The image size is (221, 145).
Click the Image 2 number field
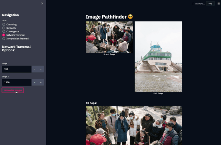point(16,83)
